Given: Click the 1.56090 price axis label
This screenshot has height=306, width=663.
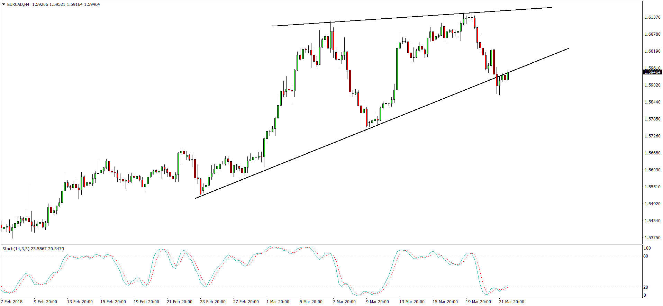Looking at the screenshot, I should tap(652, 170).
